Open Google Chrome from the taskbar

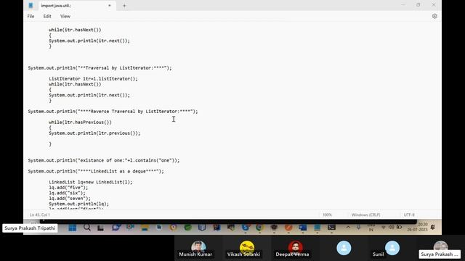260,227
